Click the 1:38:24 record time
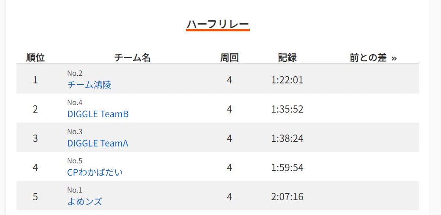The image size is (441, 215). 287,138
